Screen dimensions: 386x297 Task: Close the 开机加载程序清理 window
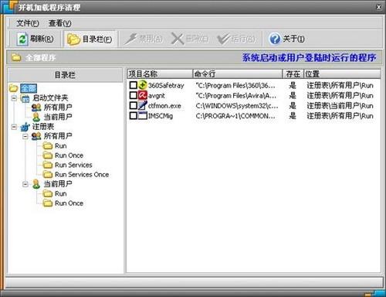(x=379, y=7)
